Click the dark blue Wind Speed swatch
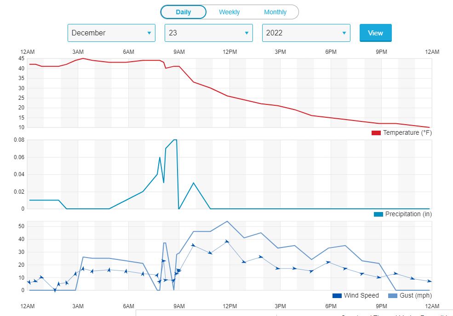The width and height of the screenshot is (453, 316). point(337,296)
